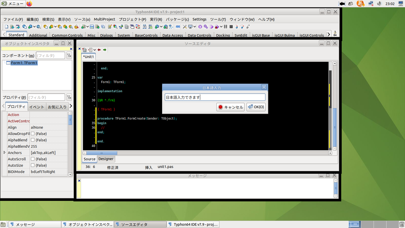Screen dimensions: 405x228
Task: Stop the running program icon
Action: (231, 27)
